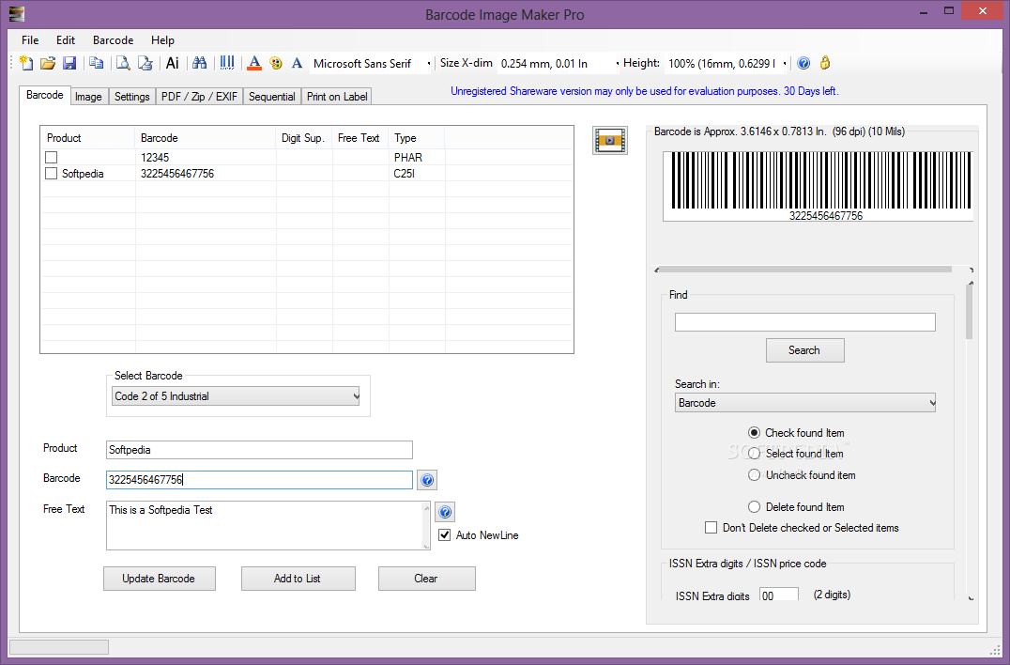Click the C25I type cell

[405, 174]
